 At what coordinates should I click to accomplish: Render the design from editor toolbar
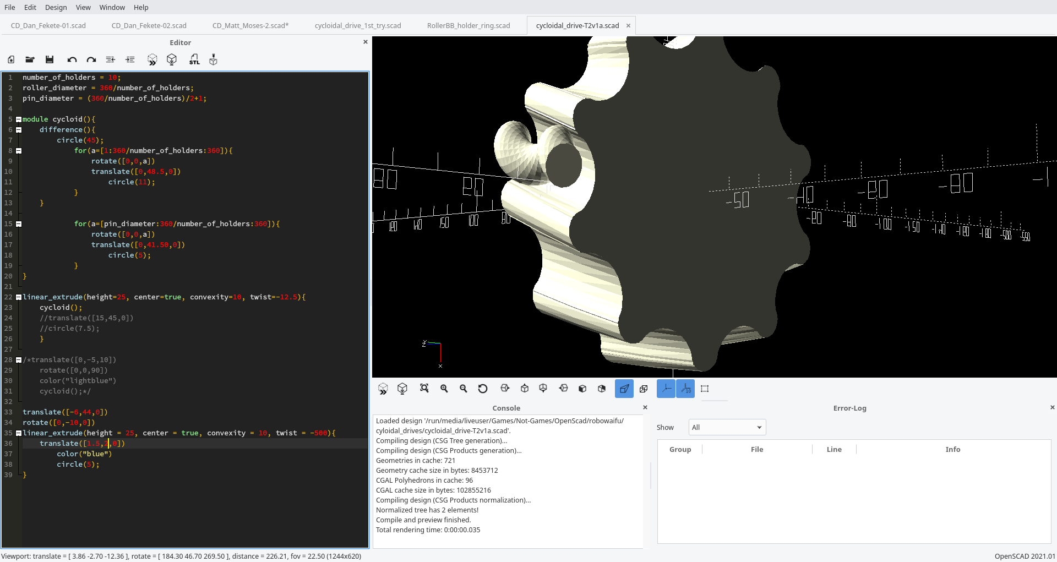[172, 59]
